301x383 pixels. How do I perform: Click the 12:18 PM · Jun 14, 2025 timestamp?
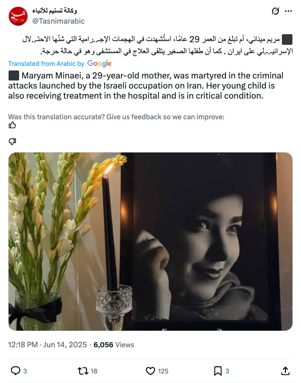47,345
